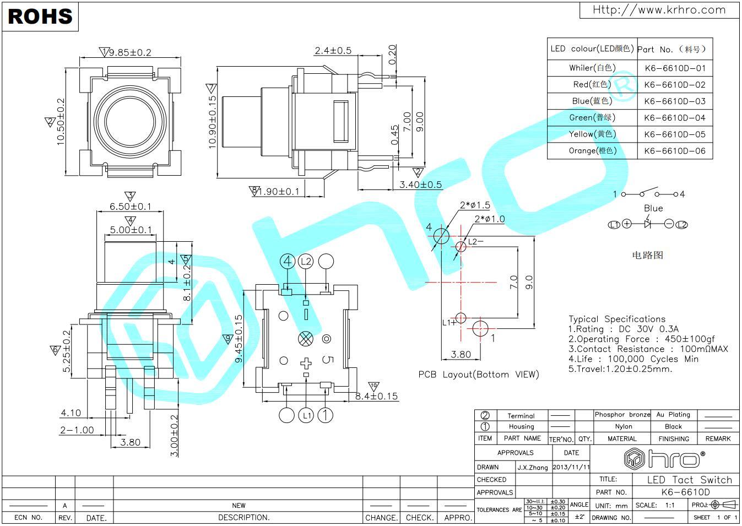Select part number K6-6610D-04
The width and height of the screenshot is (742, 526).
(x=675, y=118)
